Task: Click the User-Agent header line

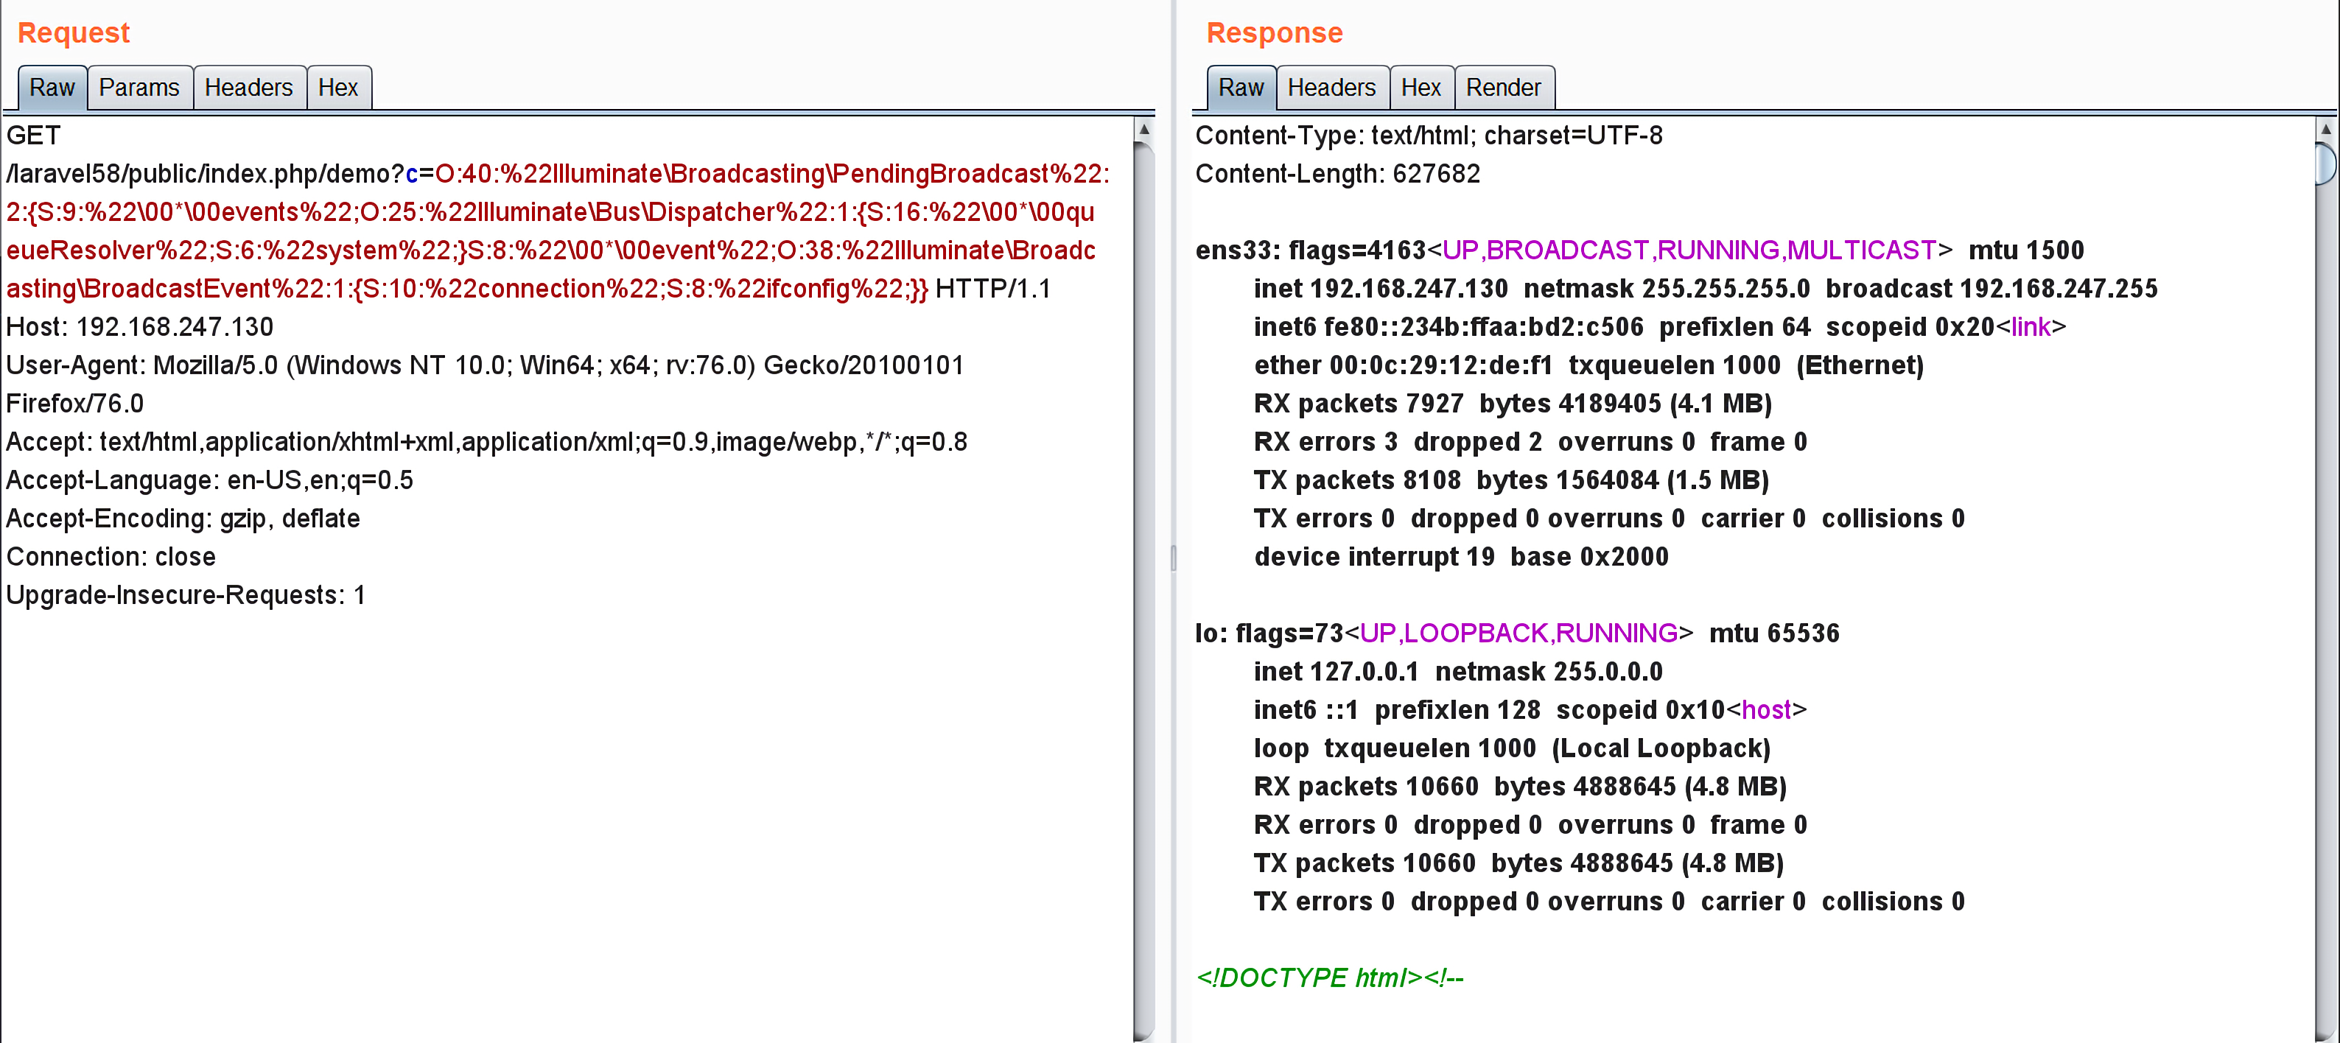Action: (x=485, y=365)
